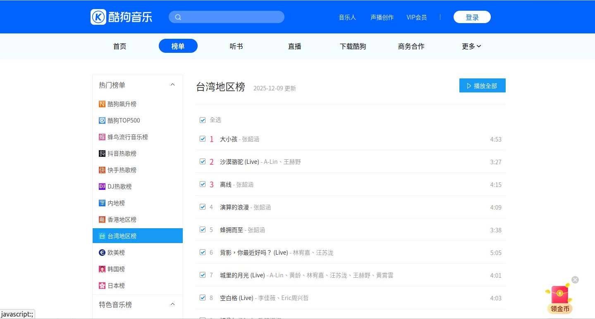Screen dimensions: 595x319
Task: Click into the search input field
Action: click(232, 17)
